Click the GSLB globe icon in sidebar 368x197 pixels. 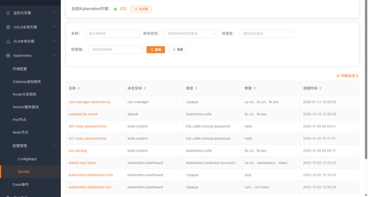click(x=8, y=27)
